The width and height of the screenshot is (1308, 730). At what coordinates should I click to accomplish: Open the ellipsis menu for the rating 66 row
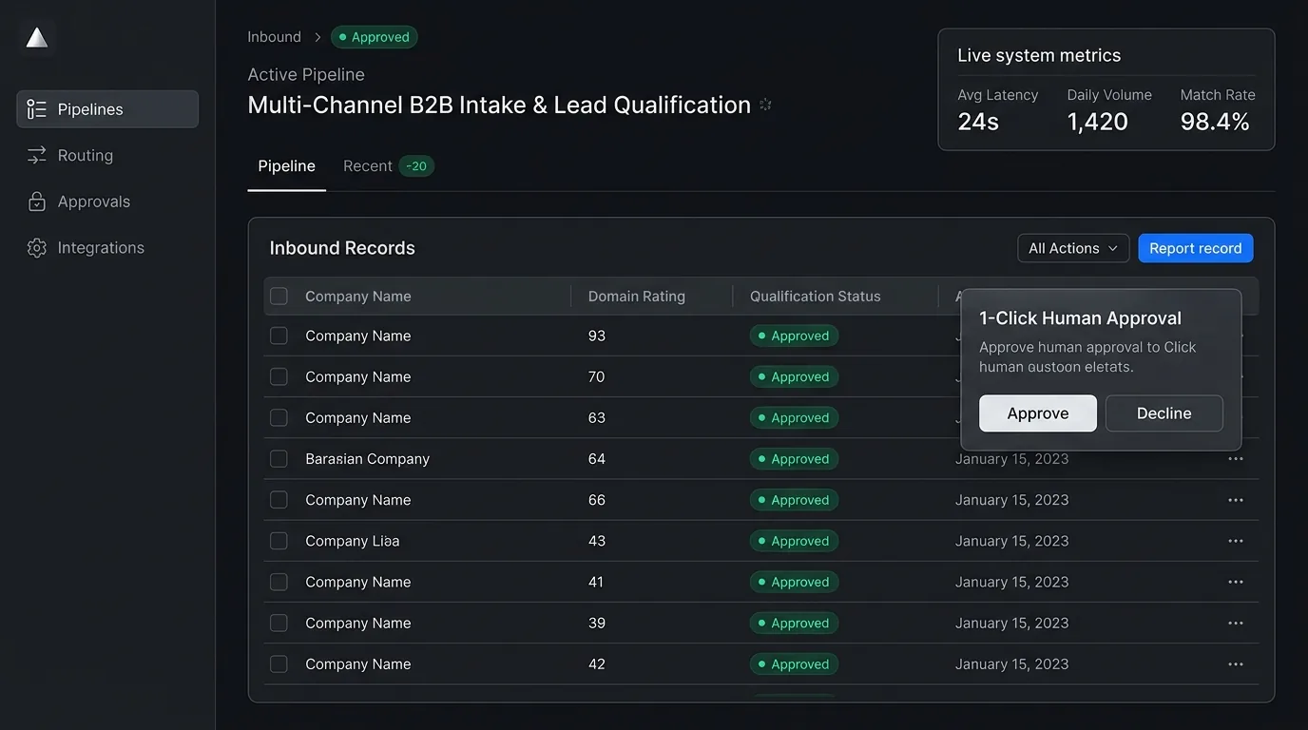coord(1236,500)
